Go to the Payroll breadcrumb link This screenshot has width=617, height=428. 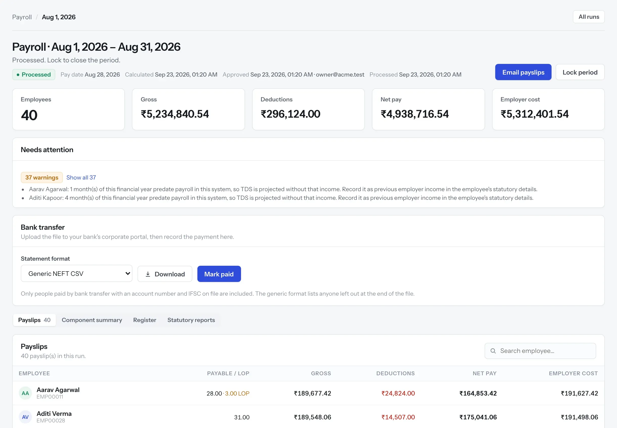[x=22, y=17]
